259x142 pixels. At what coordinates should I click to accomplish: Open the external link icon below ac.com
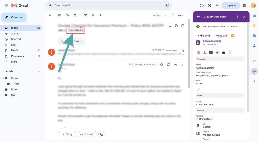click(198, 89)
